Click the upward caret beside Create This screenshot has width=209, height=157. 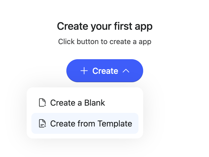126,71
